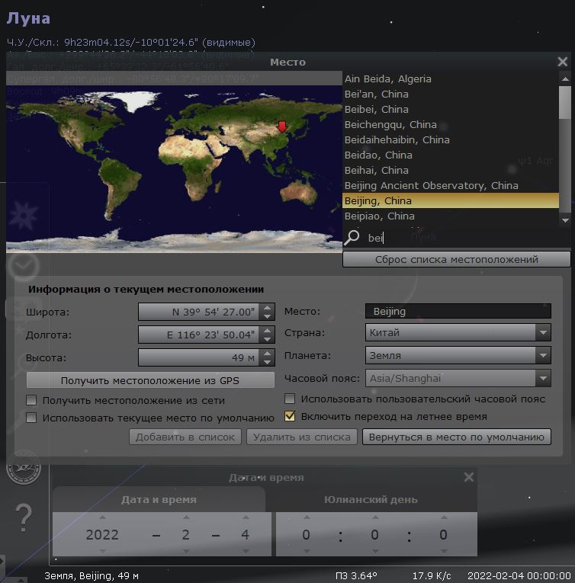The height and width of the screenshot is (583, 575).
Task: Close the Дата и время window
Action: (x=469, y=477)
